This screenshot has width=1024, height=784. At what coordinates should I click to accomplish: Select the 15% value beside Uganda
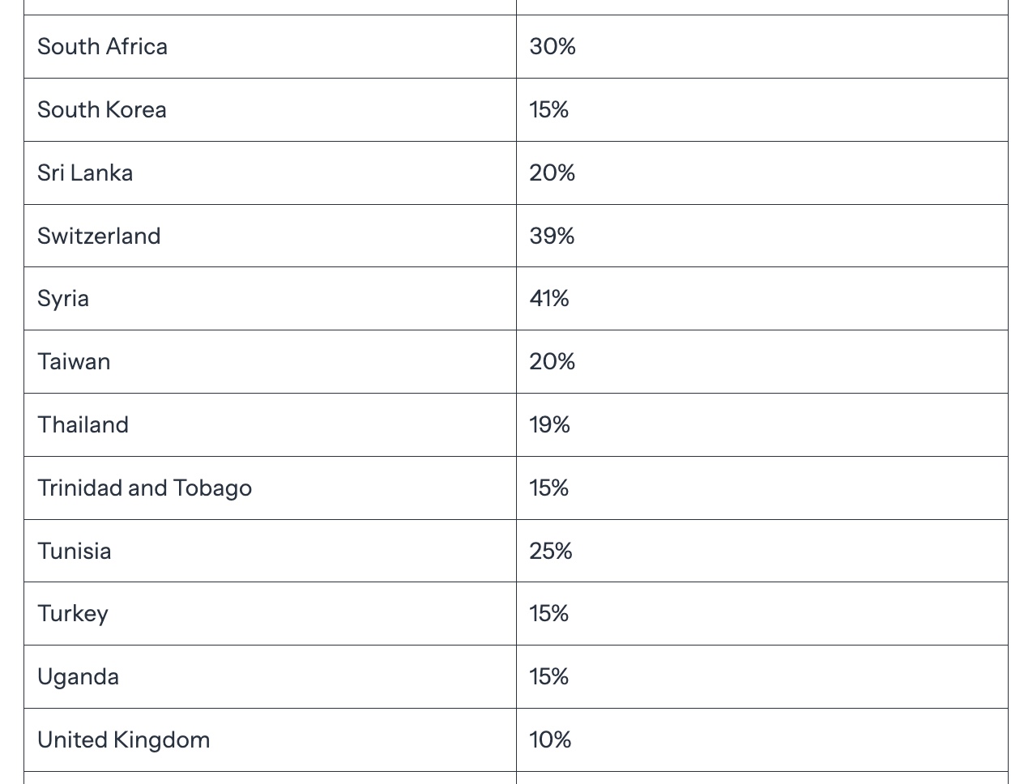point(549,677)
